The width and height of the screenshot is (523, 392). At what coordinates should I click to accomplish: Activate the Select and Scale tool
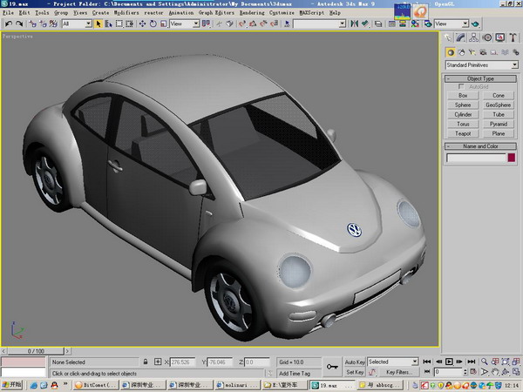pyautogui.click(x=164, y=24)
